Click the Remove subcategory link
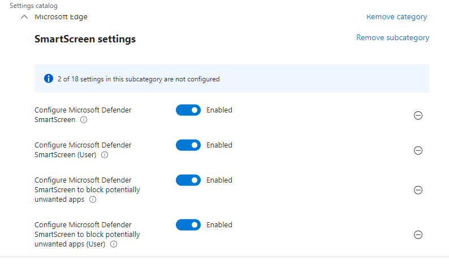The height and width of the screenshot is (264, 449). coord(392,38)
